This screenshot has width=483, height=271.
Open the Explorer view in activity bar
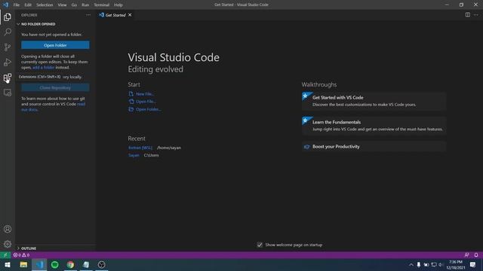[x=8, y=17]
